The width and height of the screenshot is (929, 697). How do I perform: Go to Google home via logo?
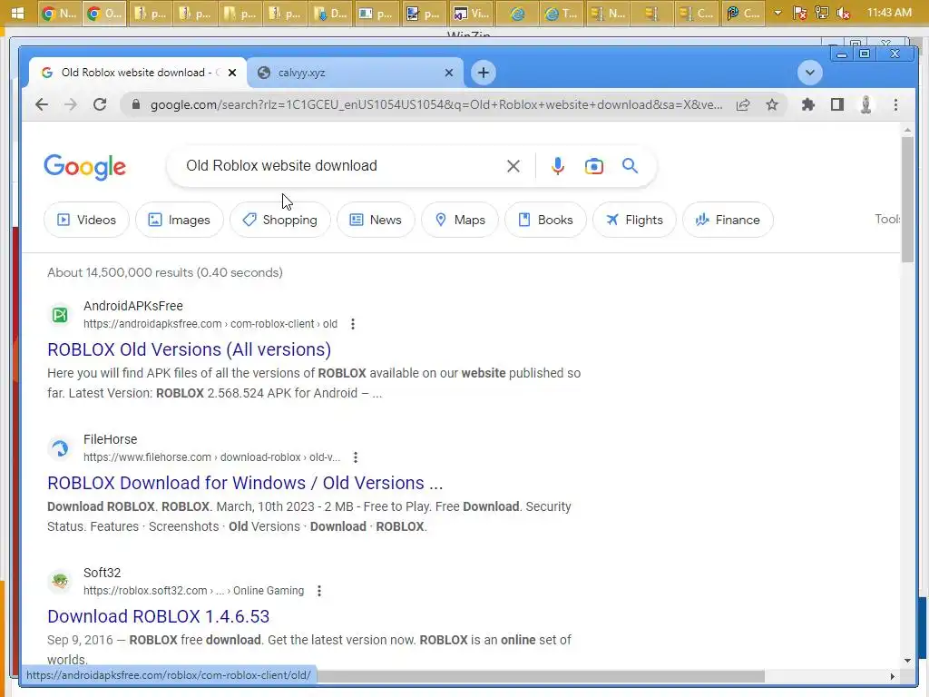(84, 167)
